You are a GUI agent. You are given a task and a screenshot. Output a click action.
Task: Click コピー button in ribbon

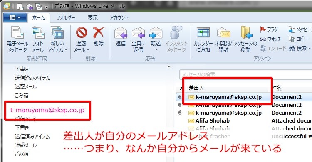pos(298,39)
